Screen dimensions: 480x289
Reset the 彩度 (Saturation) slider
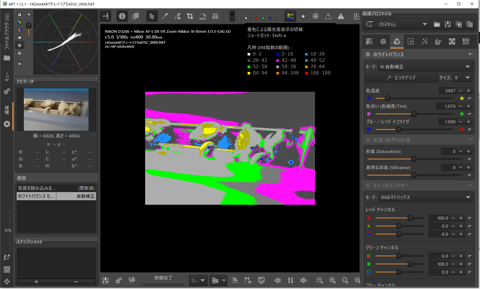[470, 159]
